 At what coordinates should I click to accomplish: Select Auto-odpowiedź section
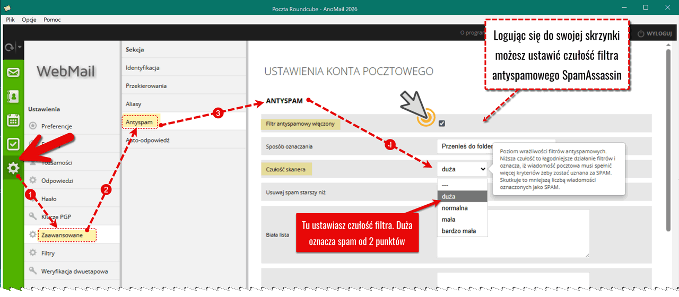point(184,140)
